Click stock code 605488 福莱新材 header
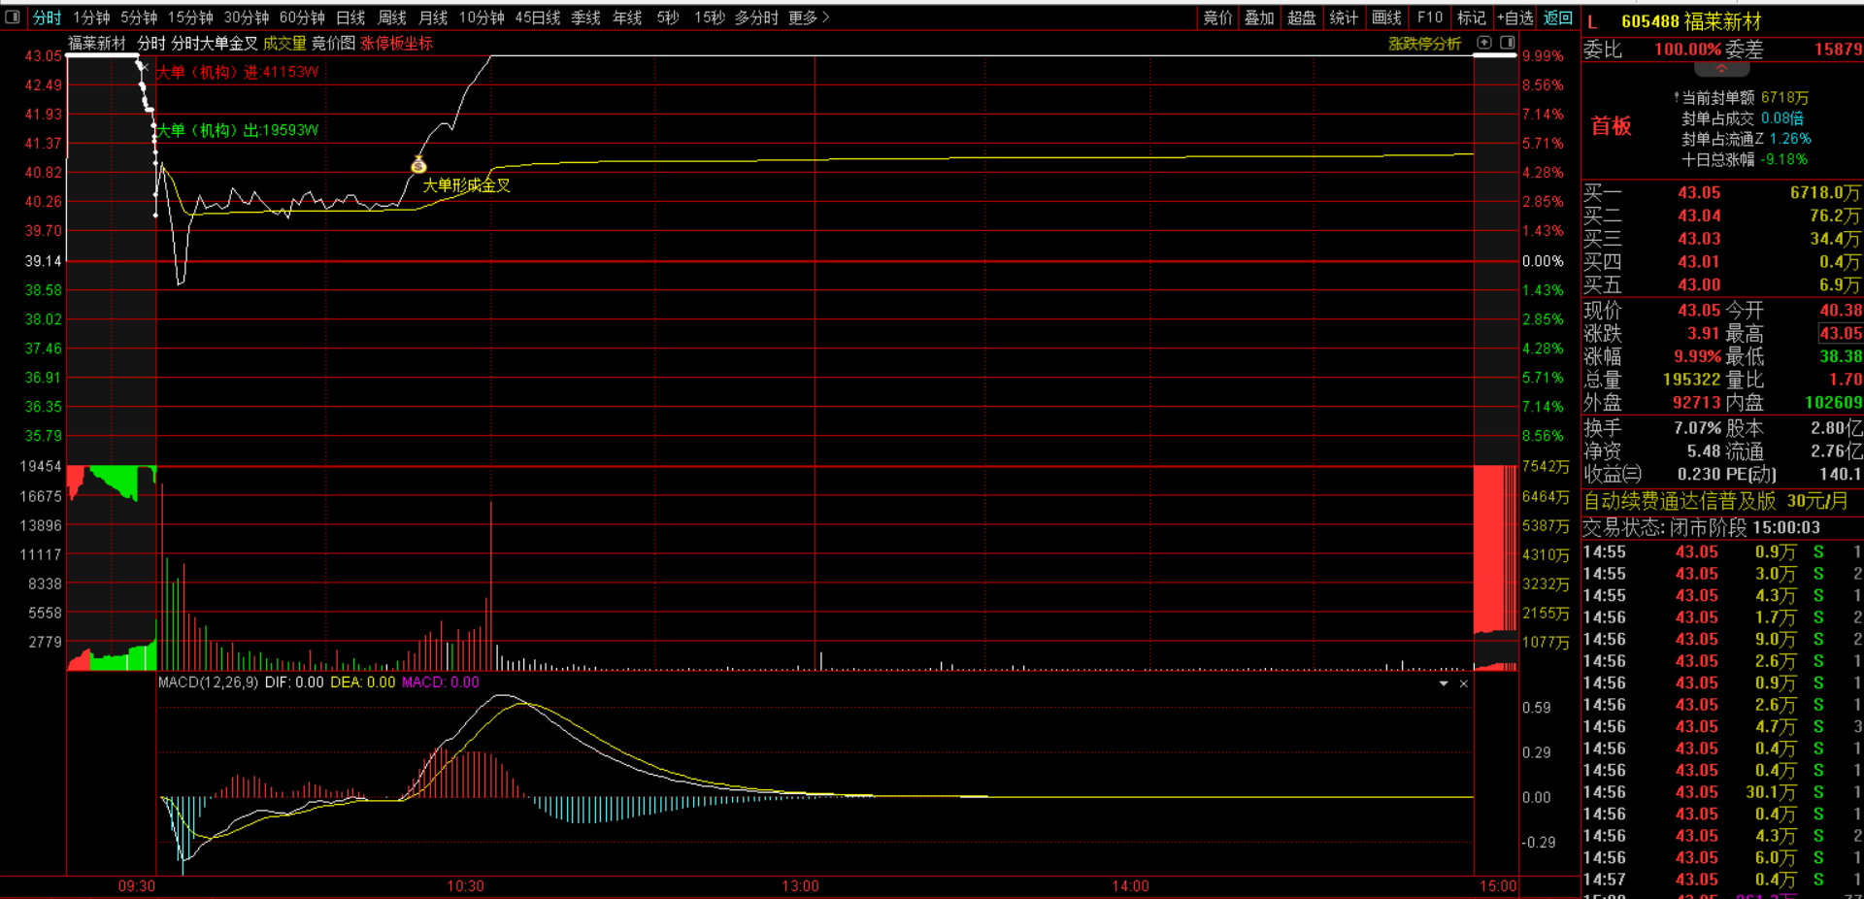 pos(1691,21)
